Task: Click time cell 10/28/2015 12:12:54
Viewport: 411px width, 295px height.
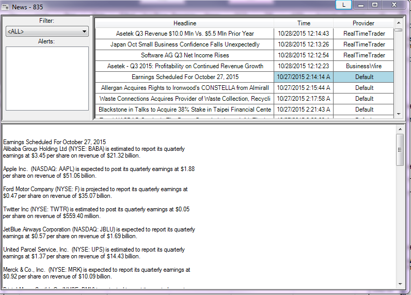Action: point(304,55)
